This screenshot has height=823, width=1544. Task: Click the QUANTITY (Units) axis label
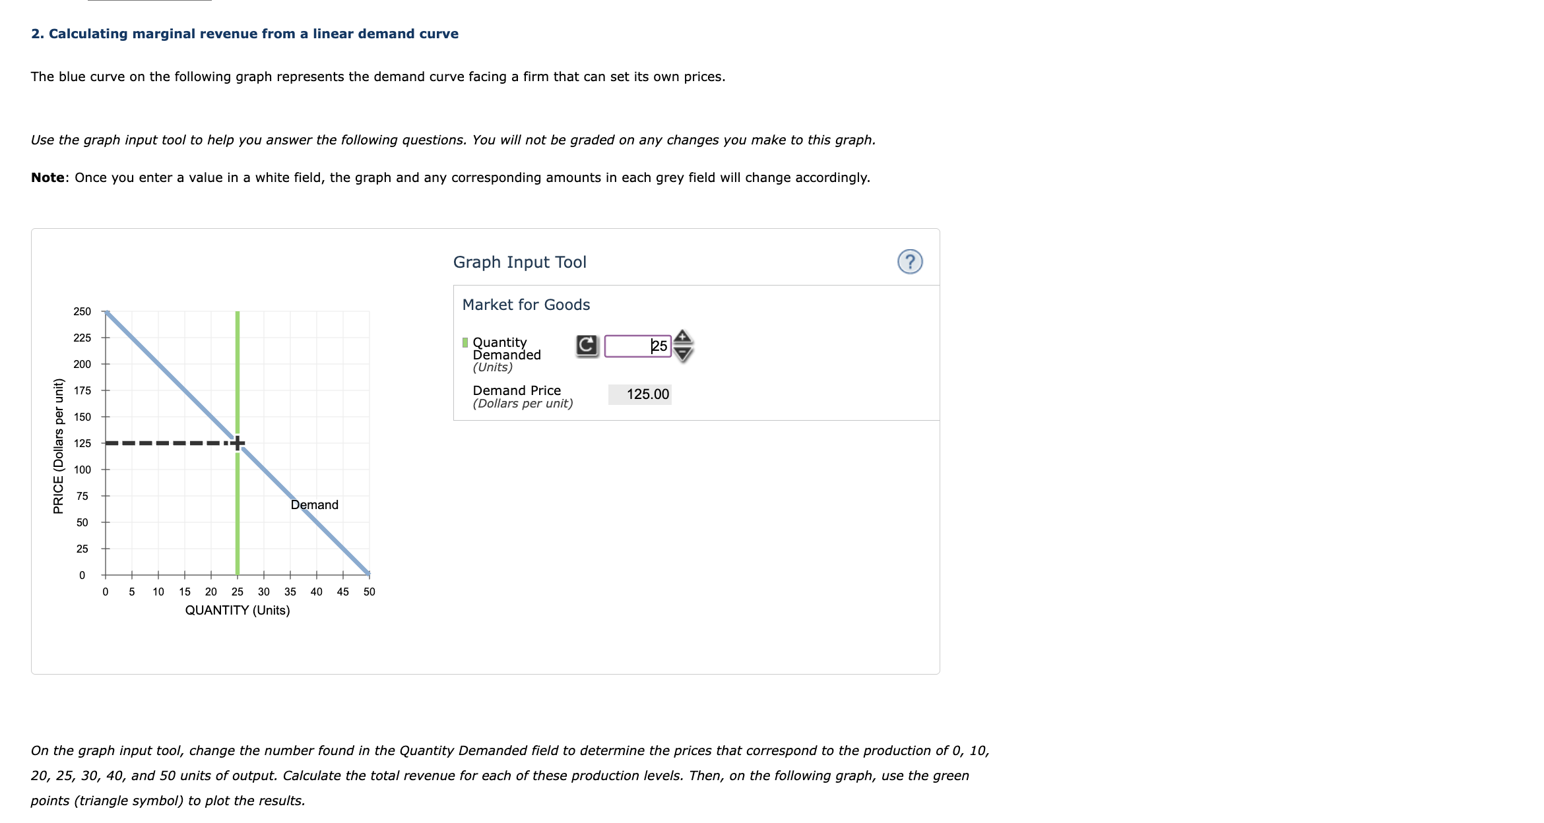coord(237,611)
